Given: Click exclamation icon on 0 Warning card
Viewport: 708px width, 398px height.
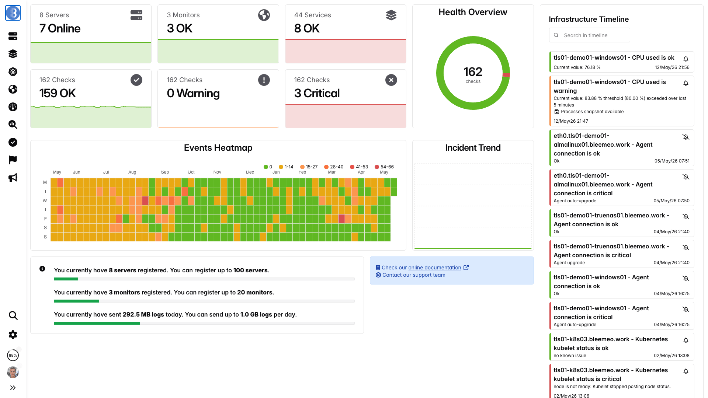Looking at the screenshot, I should pyautogui.click(x=264, y=80).
